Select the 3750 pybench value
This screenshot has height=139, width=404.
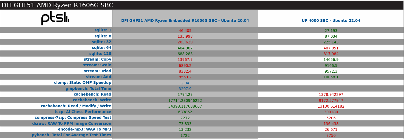(x=331, y=135)
